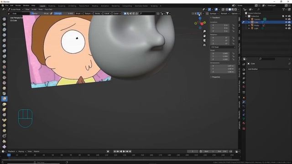Click the Add Modifier button
This screenshot has width=292, height=164.
coord(269,69)
